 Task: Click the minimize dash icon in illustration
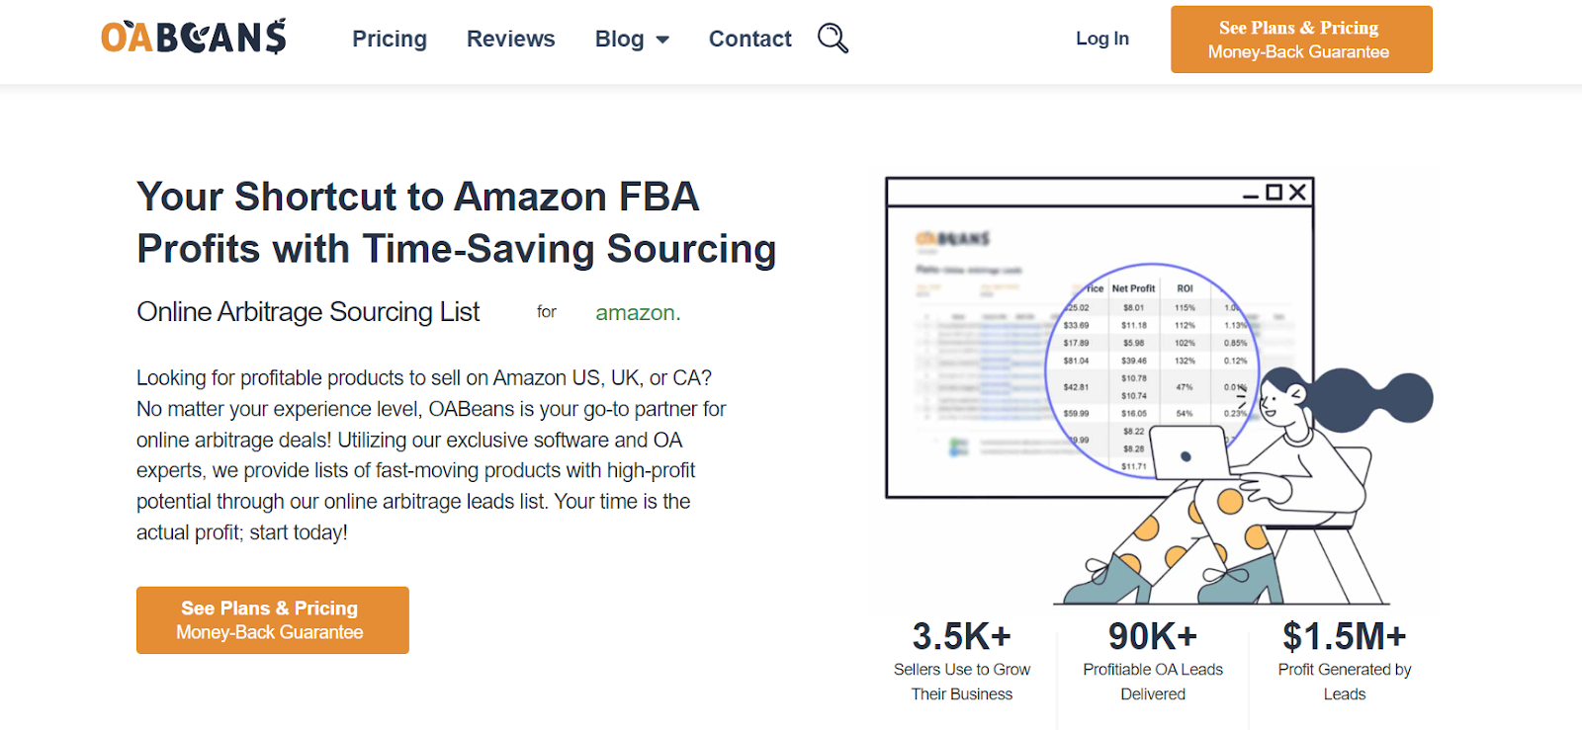pos(1251,196)
